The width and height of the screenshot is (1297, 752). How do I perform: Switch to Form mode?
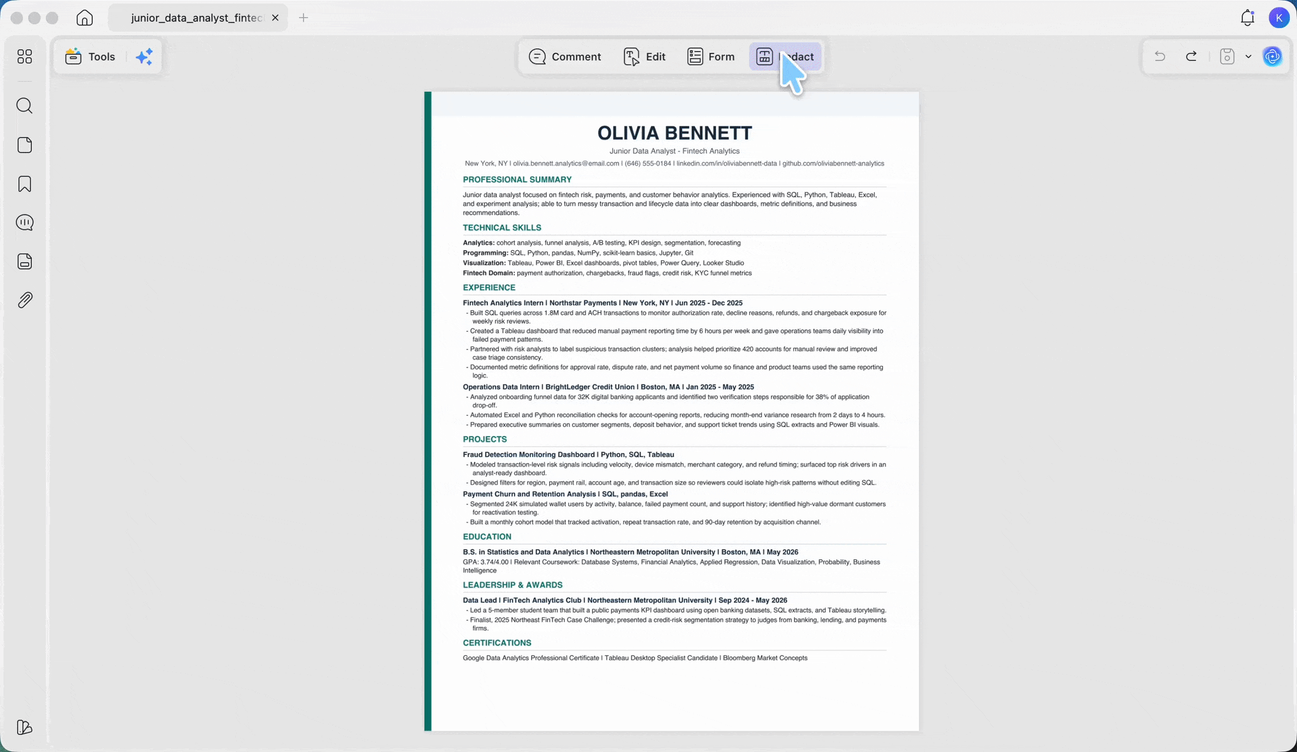click(711, 56)
